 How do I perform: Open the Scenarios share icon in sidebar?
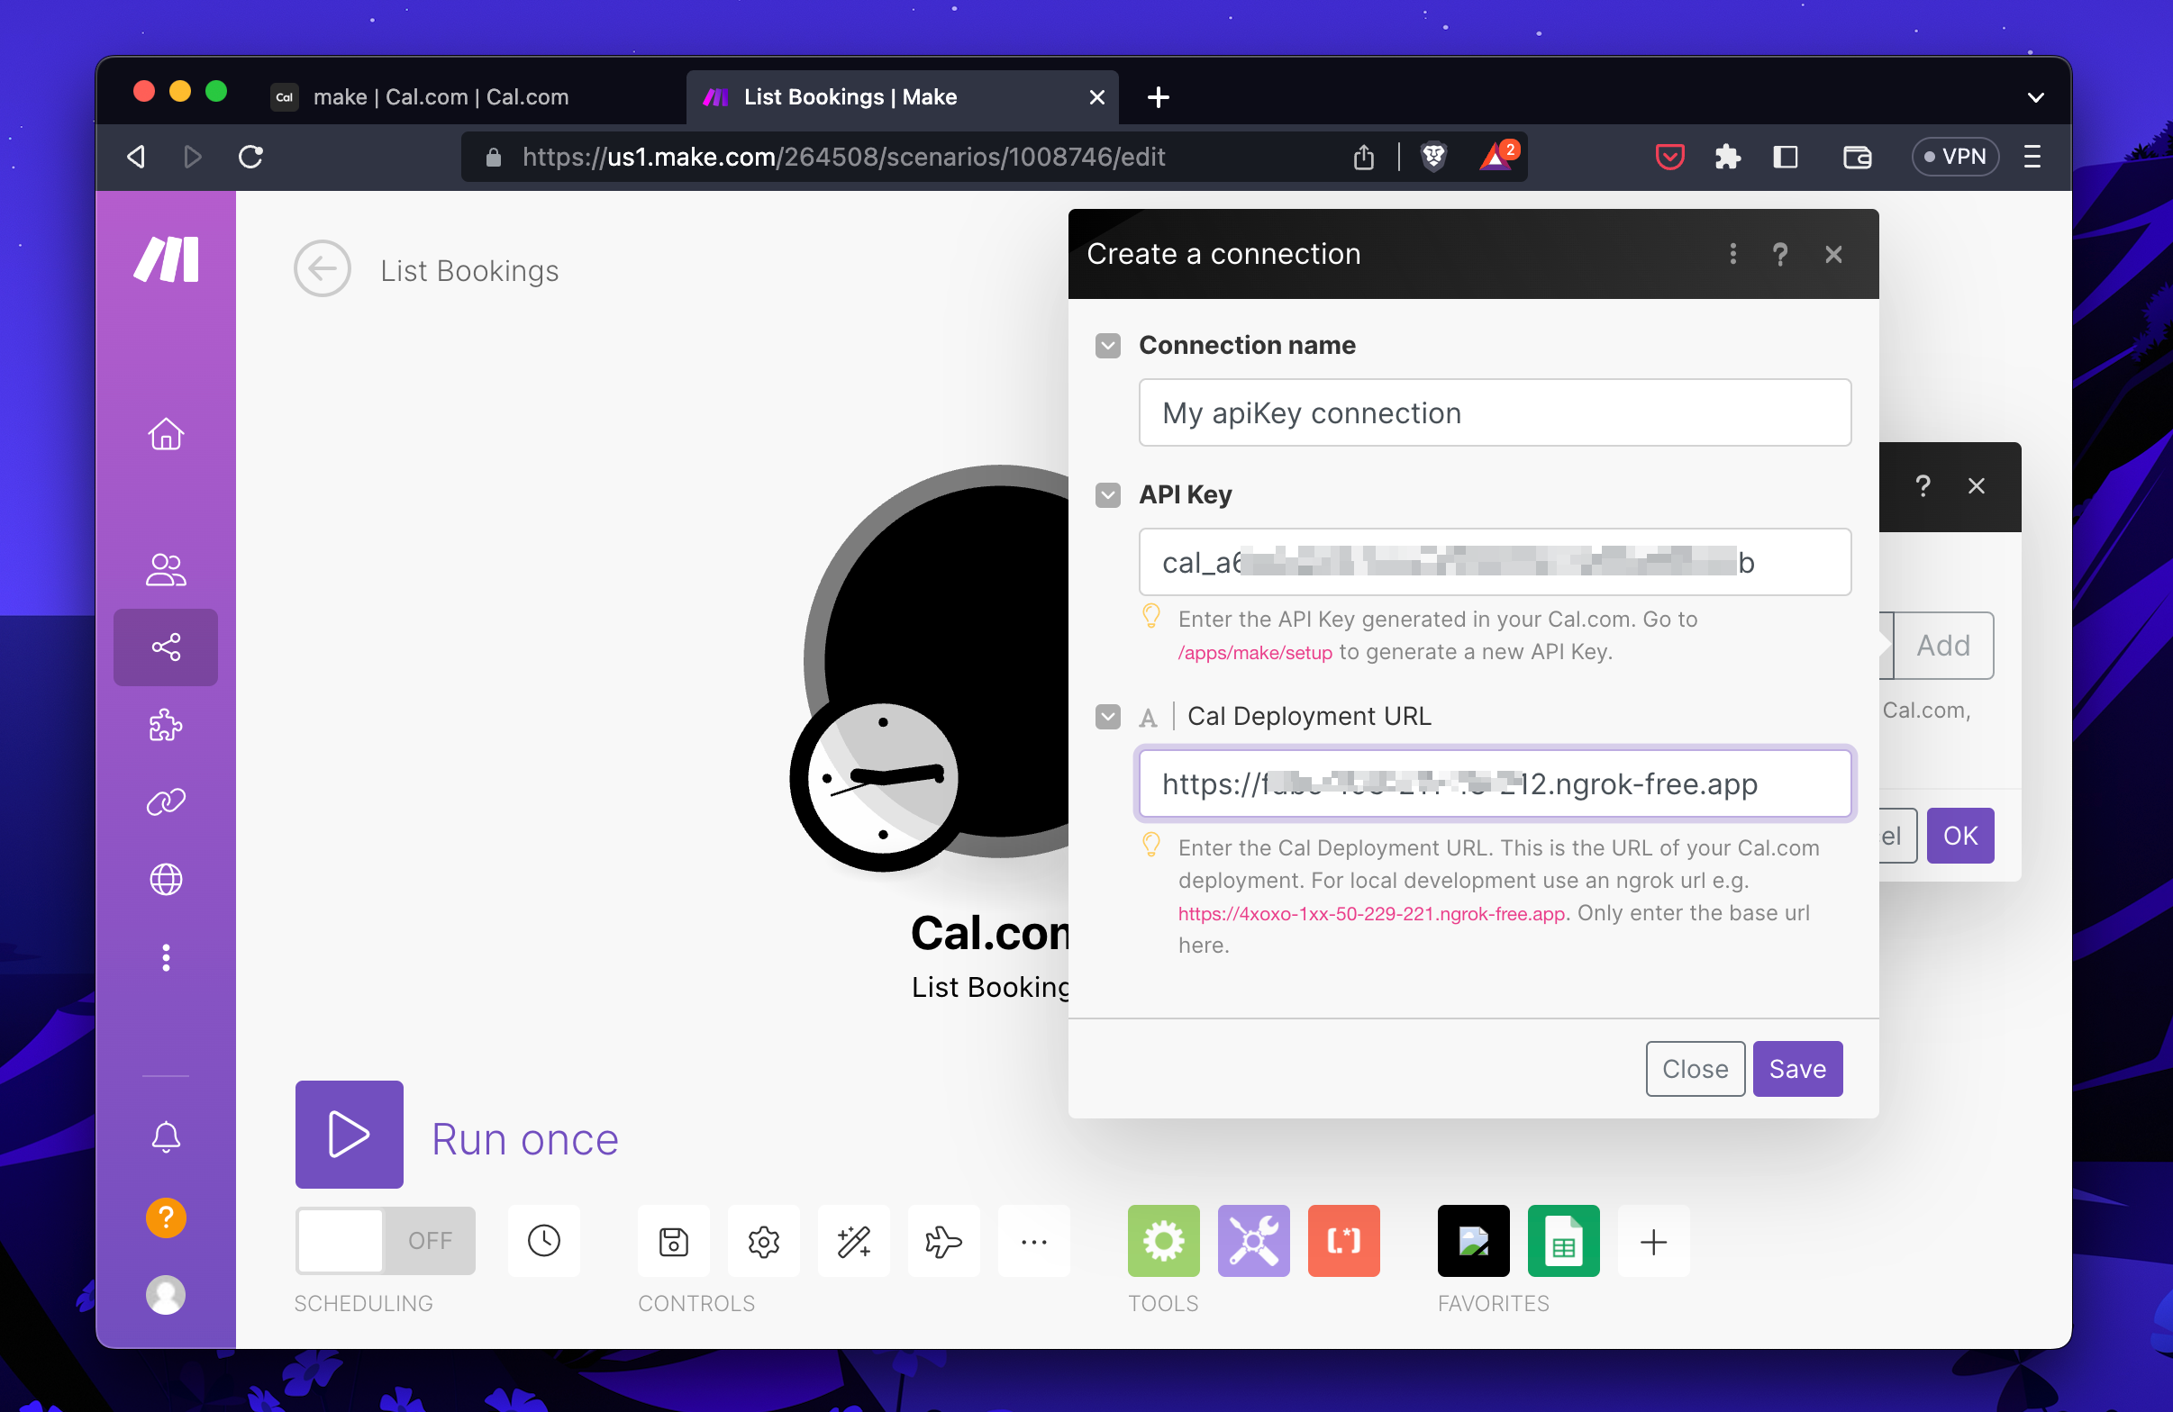coord(165,647)
